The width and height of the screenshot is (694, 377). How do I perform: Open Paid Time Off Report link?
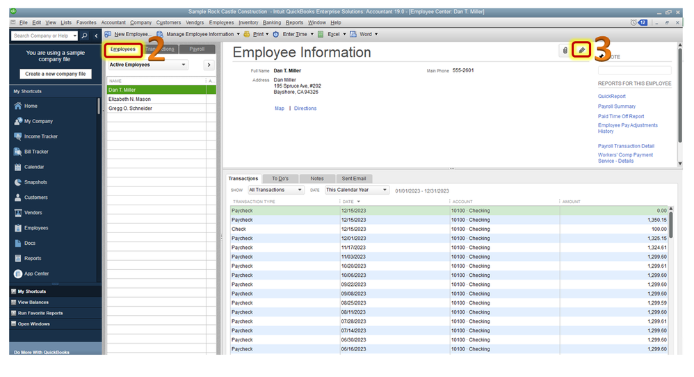[x=621, y=116]
